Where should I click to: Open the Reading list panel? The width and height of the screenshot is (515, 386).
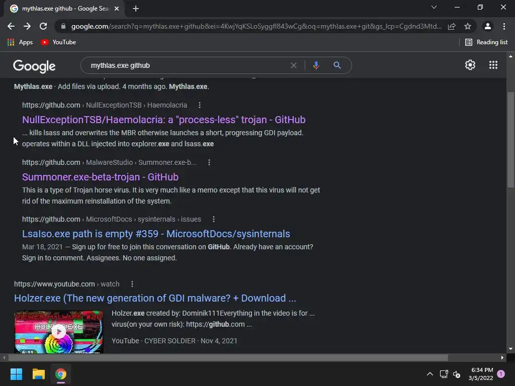[486, 42]
